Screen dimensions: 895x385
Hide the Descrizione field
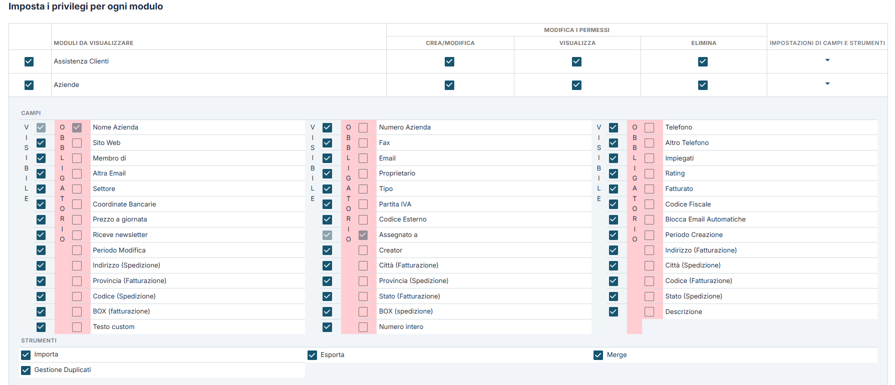[x=613, y=311]
